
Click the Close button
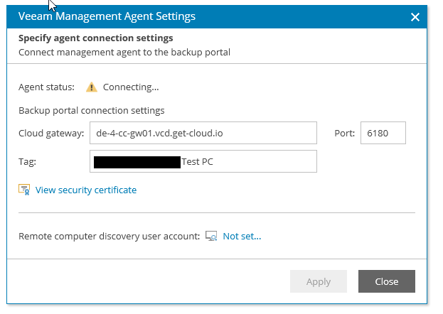pos(387,281)
